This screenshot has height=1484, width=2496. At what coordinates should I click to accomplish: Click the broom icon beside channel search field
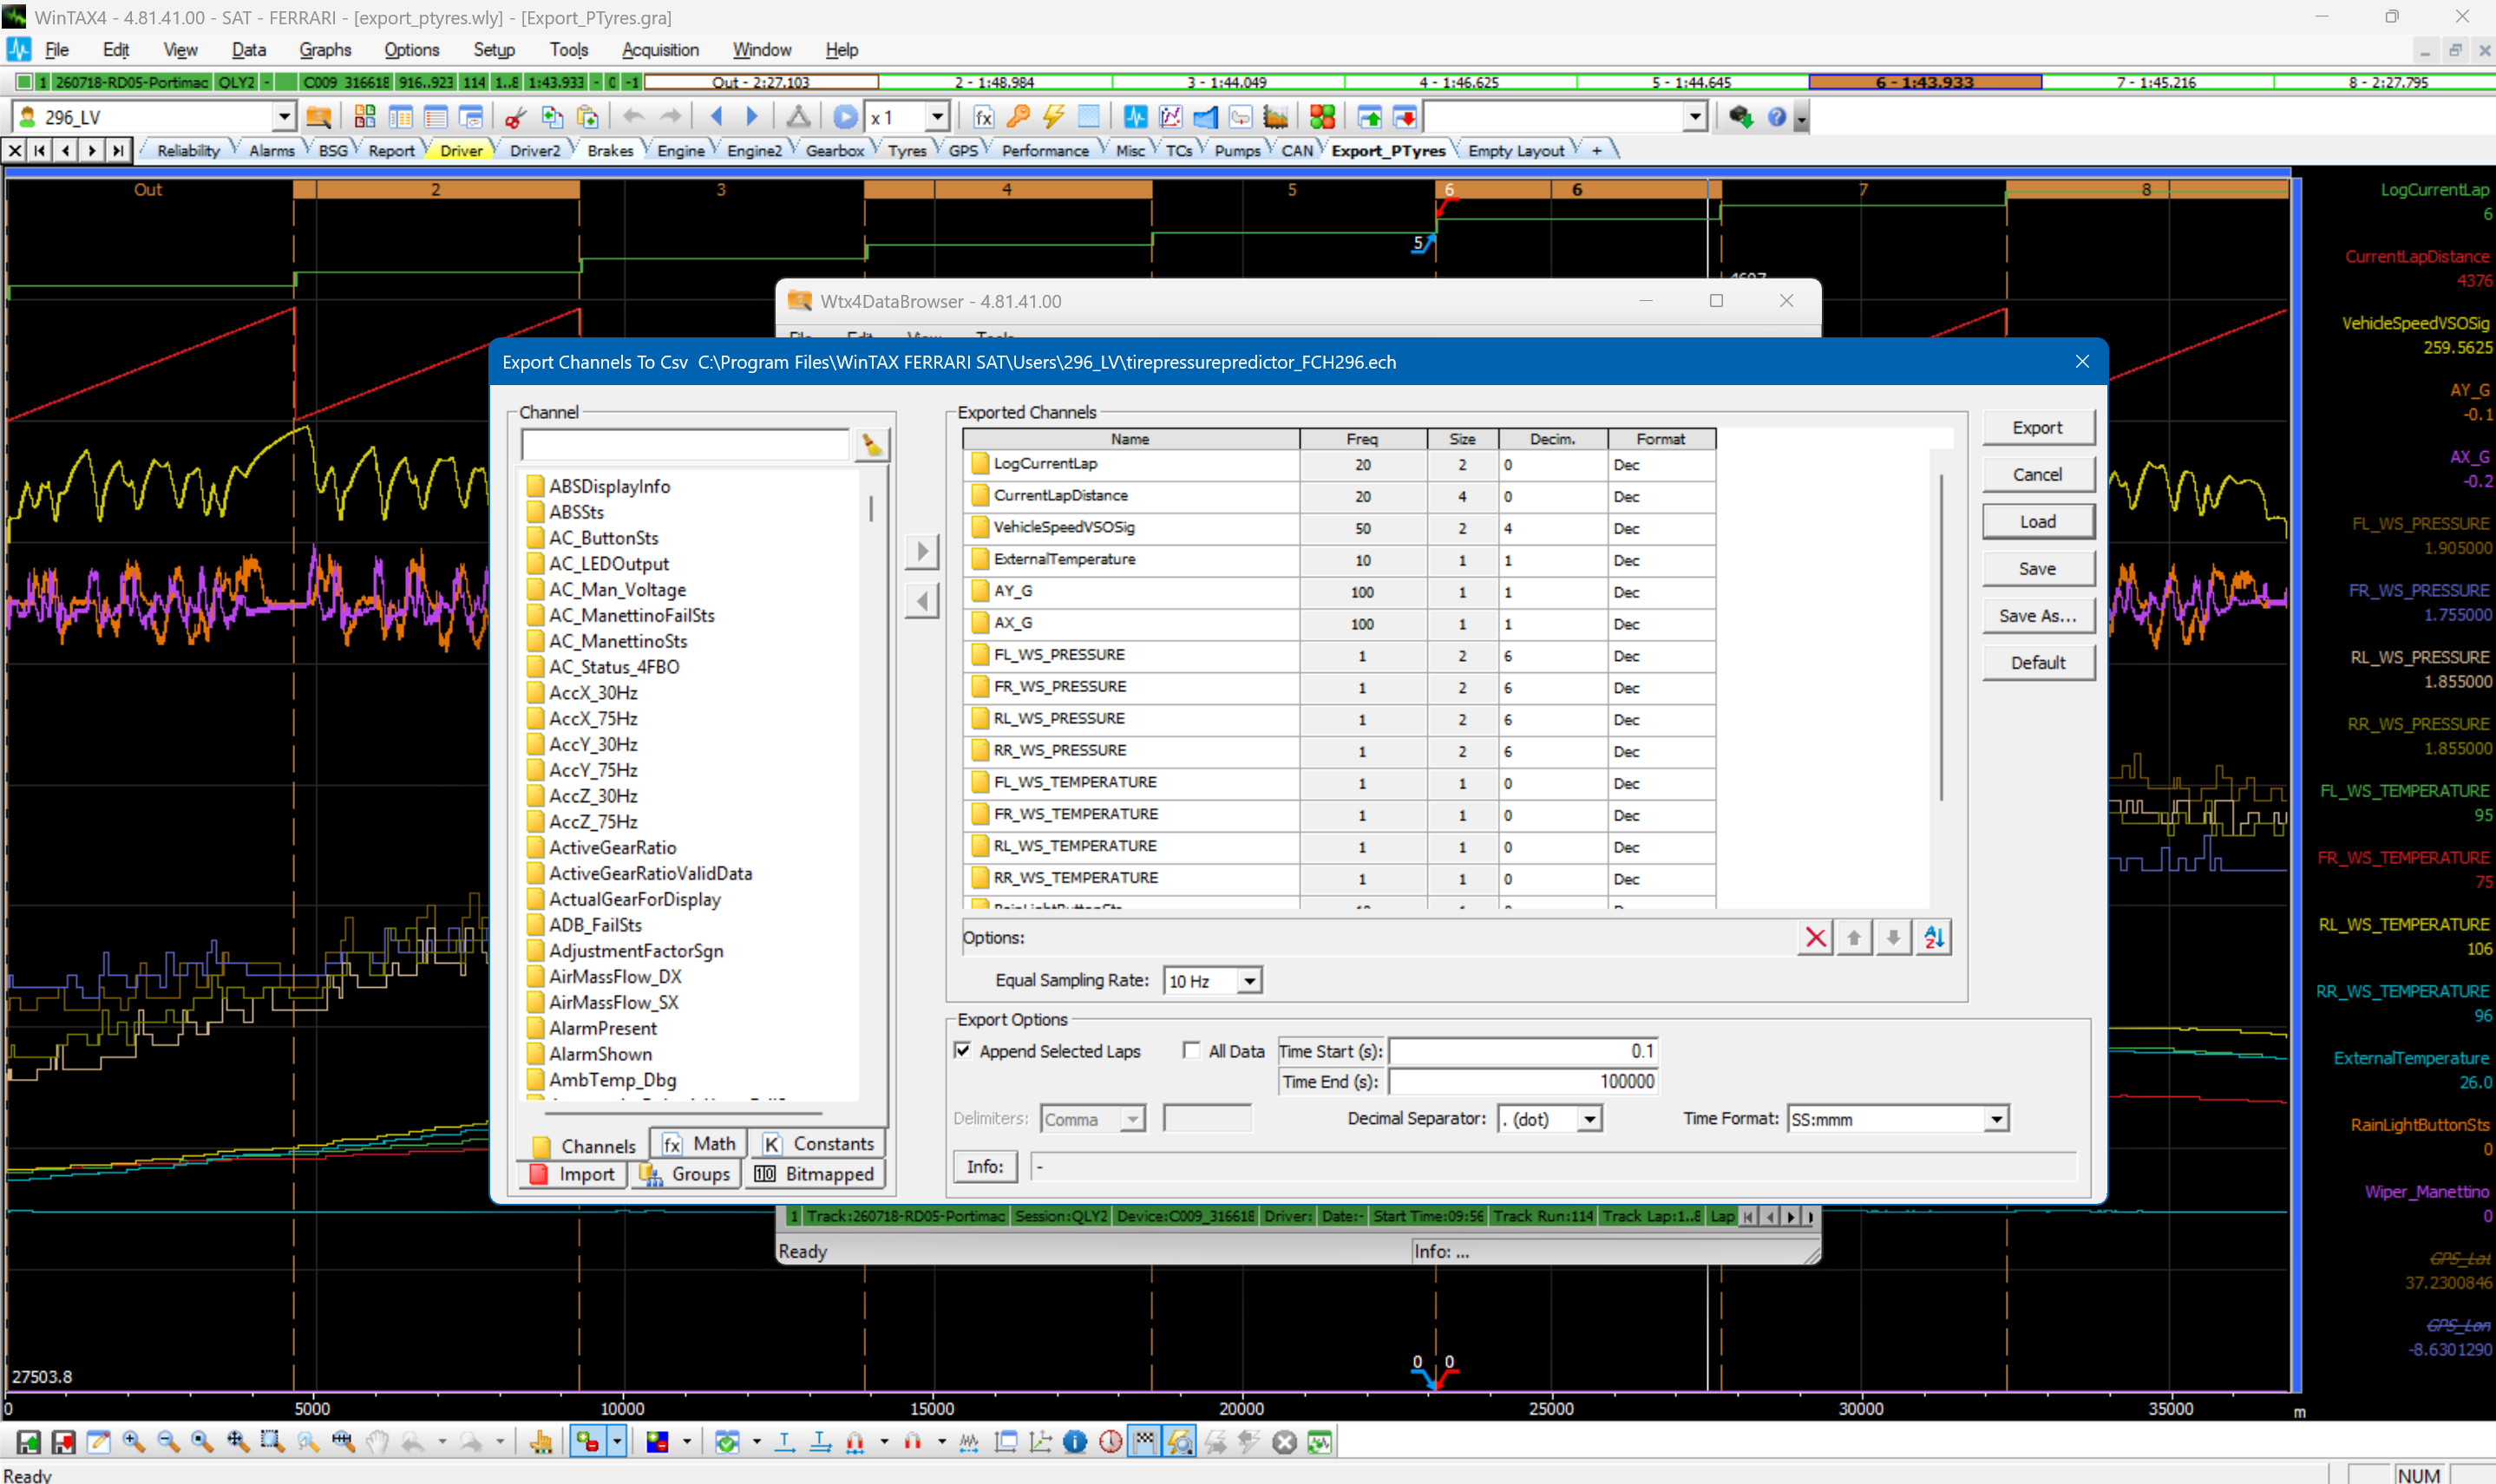[x=872, y=445]
